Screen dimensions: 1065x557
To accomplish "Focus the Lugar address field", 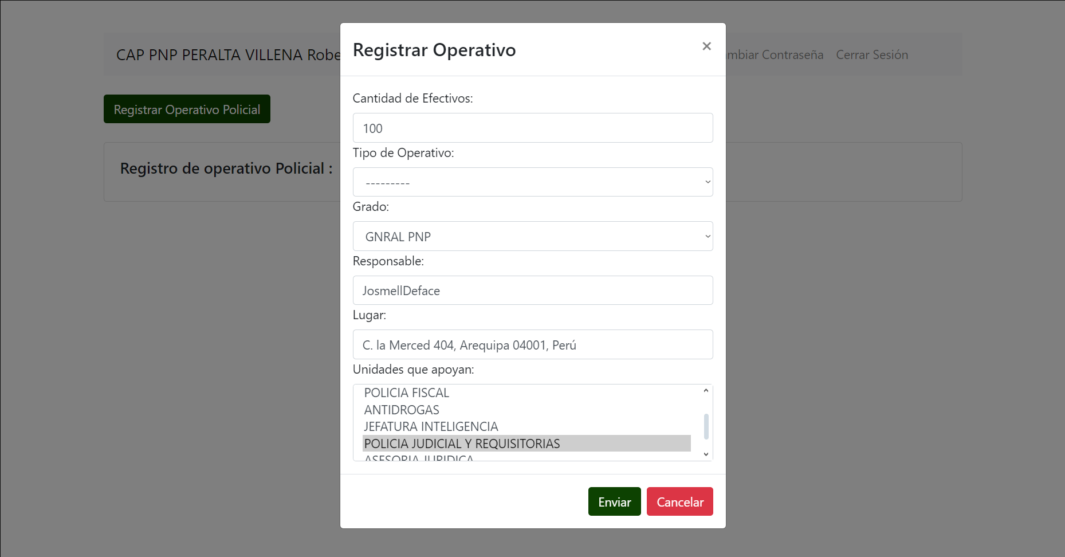I will pos(532,344).
